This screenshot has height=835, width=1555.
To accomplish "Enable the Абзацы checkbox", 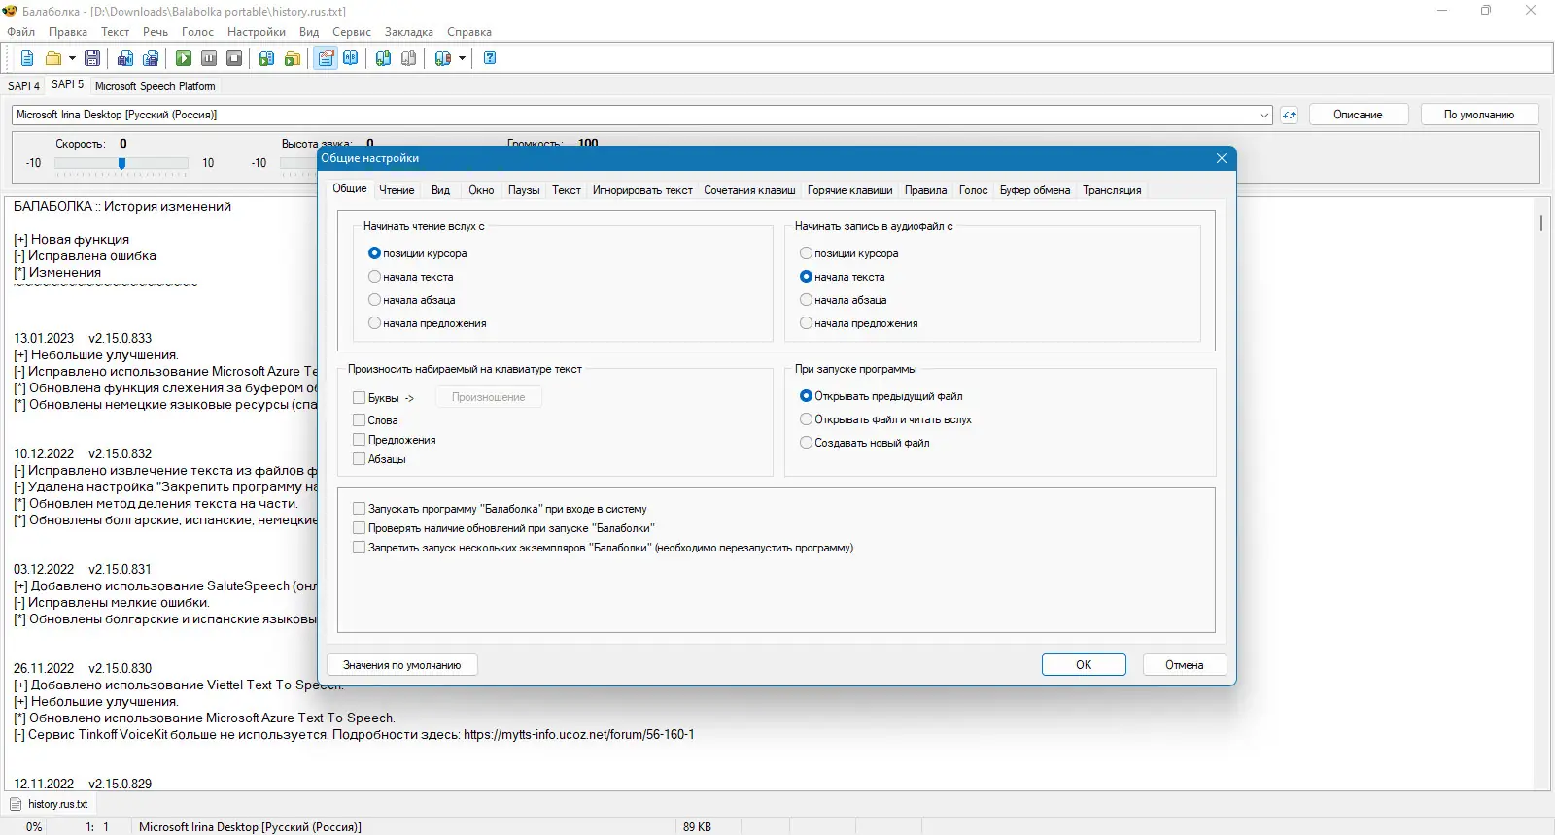I will 359,459.
